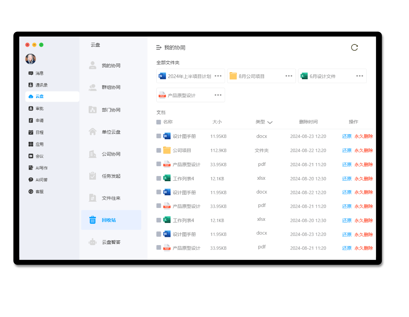Click the 群组协同 group icon
Image resolution: width=409 pixels, height=317 pixels.
click(x=93, y=87)
